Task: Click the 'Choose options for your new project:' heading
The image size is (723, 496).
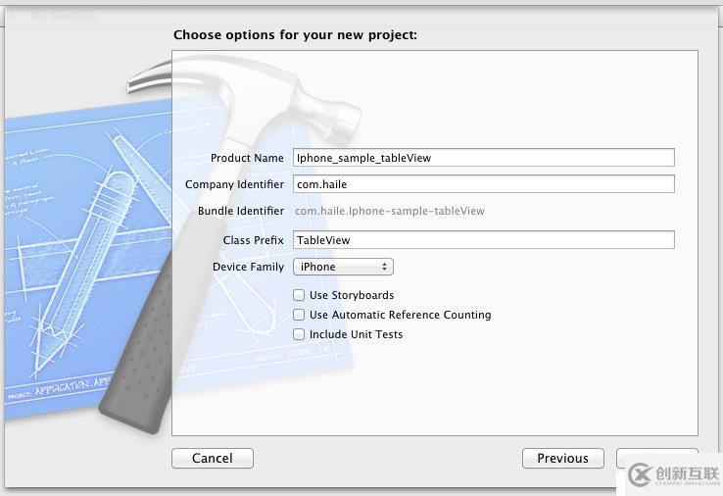Action: pyautogui.click(x=295, y=35)
